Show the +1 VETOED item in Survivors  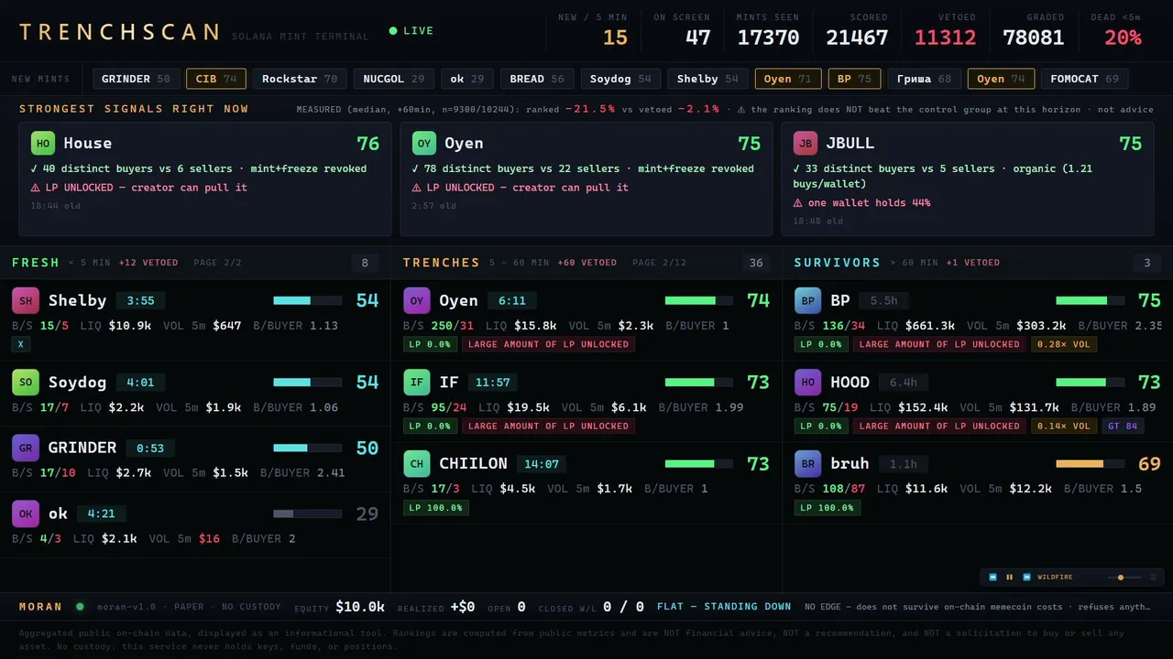click(x=973, y=263)
